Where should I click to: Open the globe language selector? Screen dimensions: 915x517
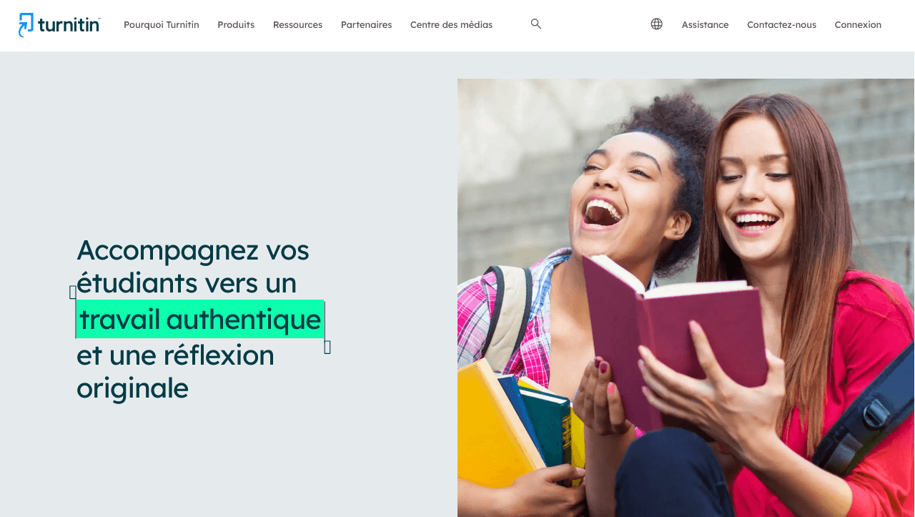tap(656, 24)
